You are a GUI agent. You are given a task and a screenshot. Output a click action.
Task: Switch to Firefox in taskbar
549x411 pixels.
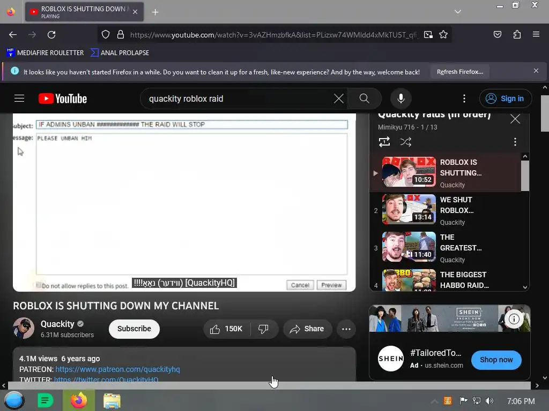(78, 400)
